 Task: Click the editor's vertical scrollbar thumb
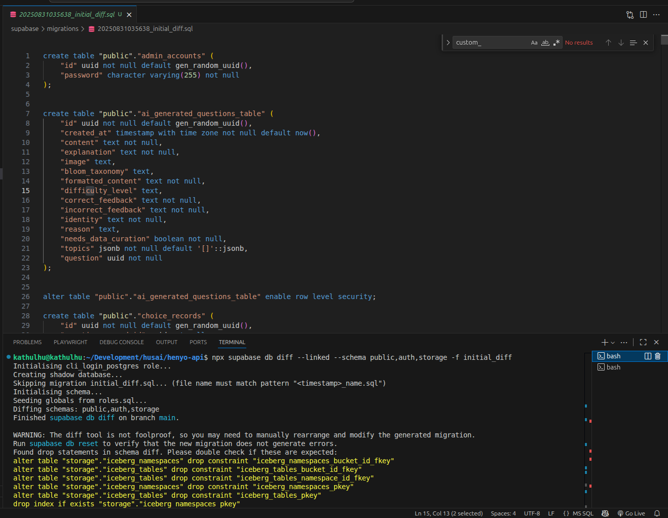(664, 41)
